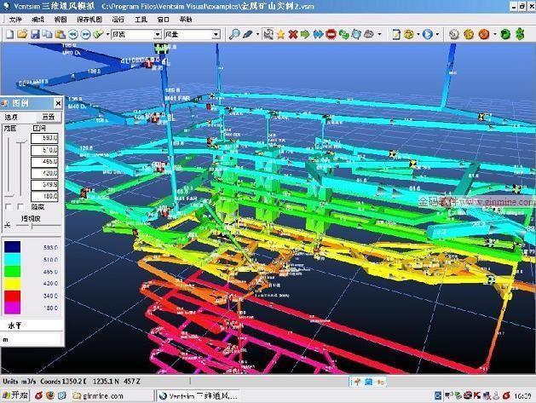Click the Save disk icon

pos(35,34)
